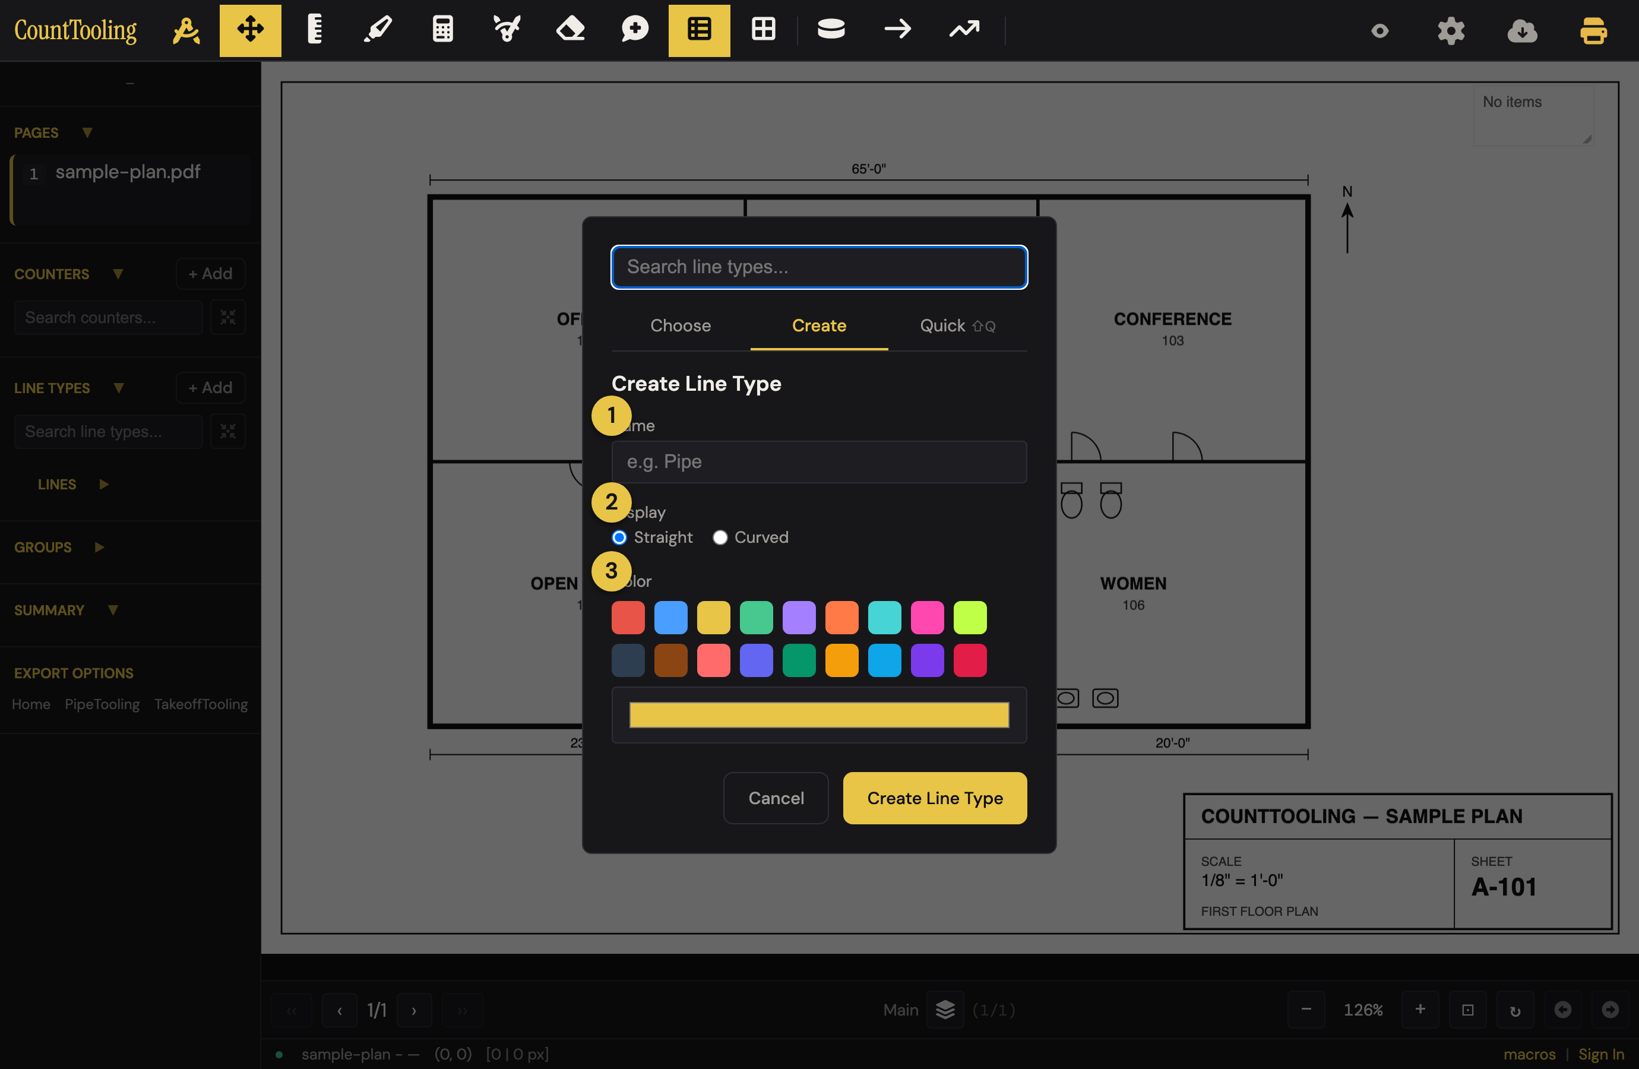Pick the lavender purple color swatch
Image resolution: width=1639 pixels, height=1069 pixels.
(799, 617)
